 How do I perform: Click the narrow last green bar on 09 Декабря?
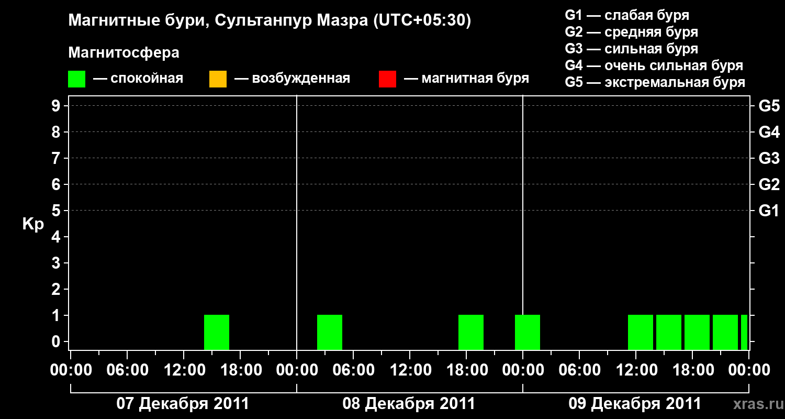coord(744,332)
